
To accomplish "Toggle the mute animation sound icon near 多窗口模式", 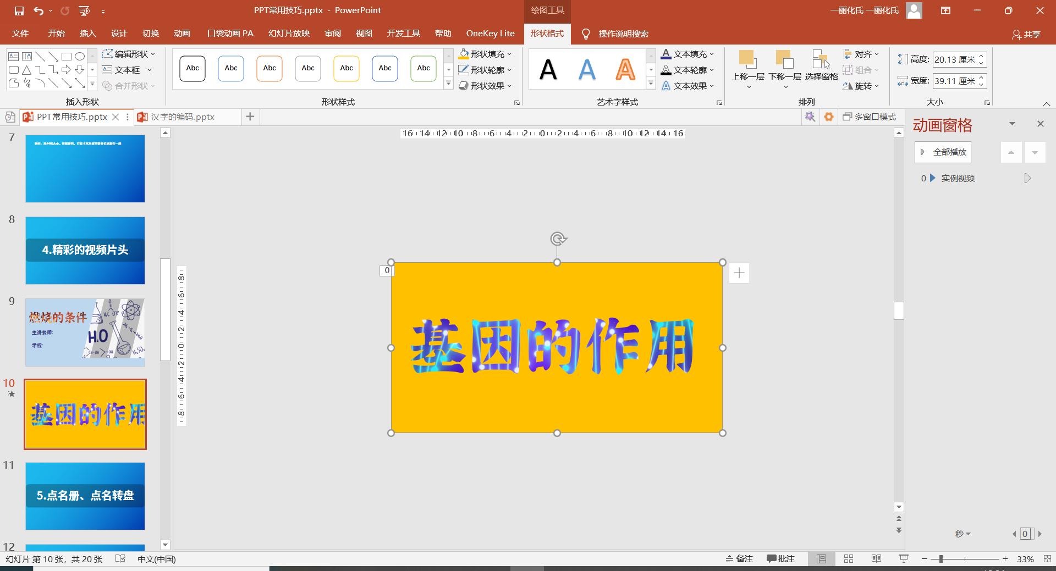I will (x=810, y=117).
